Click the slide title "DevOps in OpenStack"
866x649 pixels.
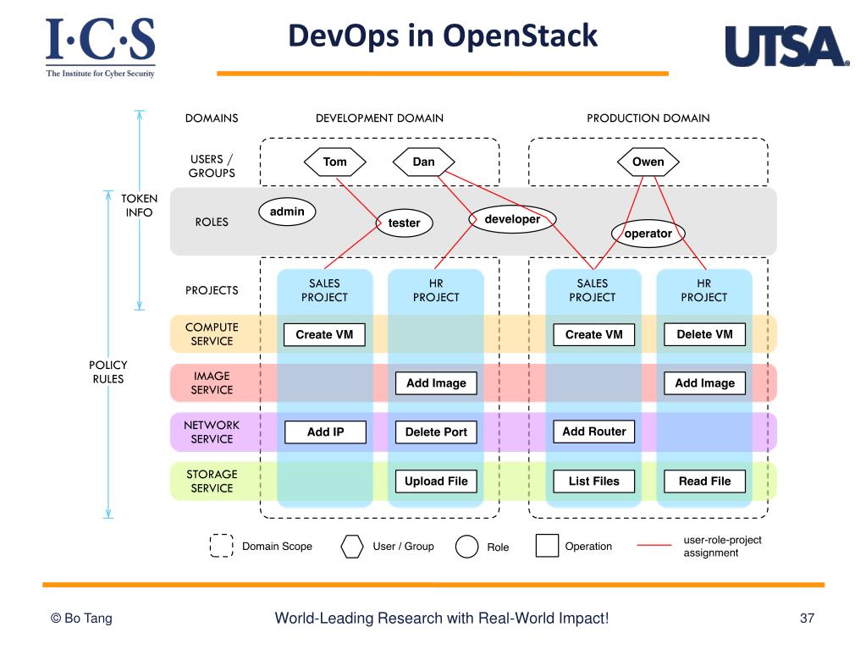443,36
